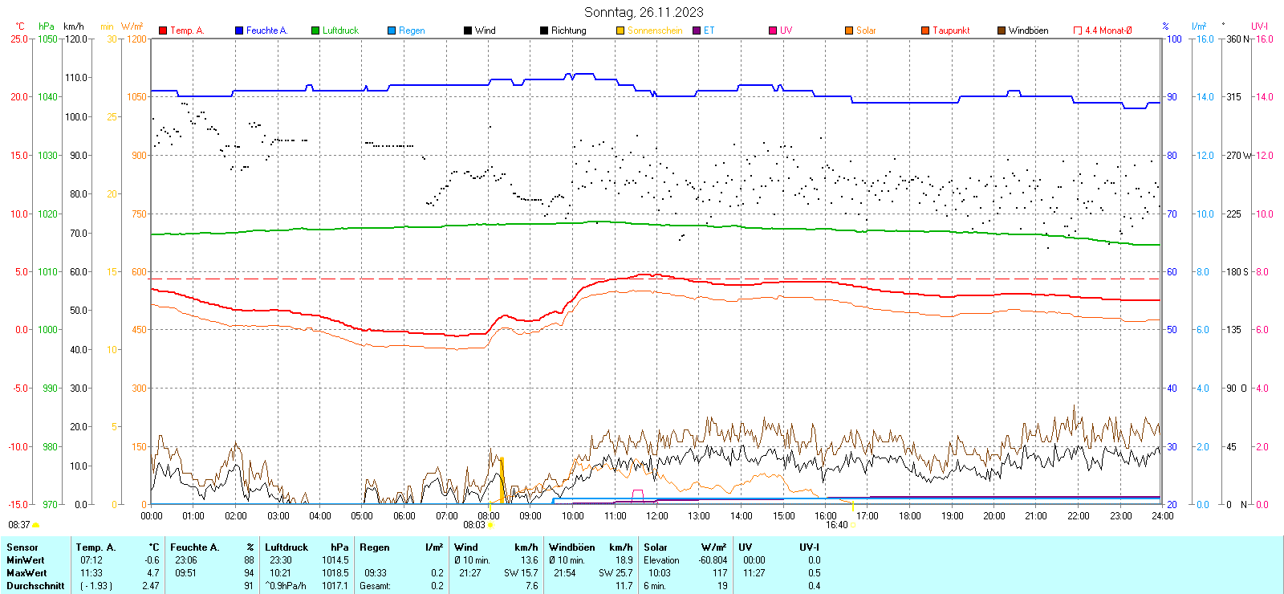
Task: Toggle the empty 4.4 Monat-Ø legend box
Action: click(1078, 31)
